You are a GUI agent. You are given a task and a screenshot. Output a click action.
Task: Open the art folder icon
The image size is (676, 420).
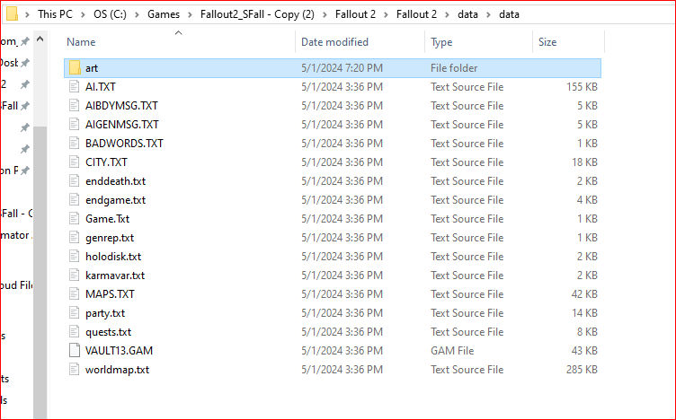[x=75, y=67]
